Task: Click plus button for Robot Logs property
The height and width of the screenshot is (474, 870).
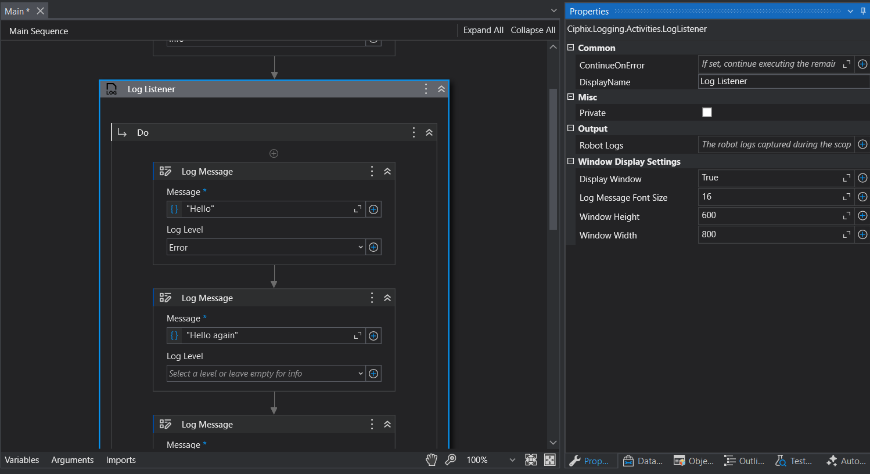Action: pos(862,144)
